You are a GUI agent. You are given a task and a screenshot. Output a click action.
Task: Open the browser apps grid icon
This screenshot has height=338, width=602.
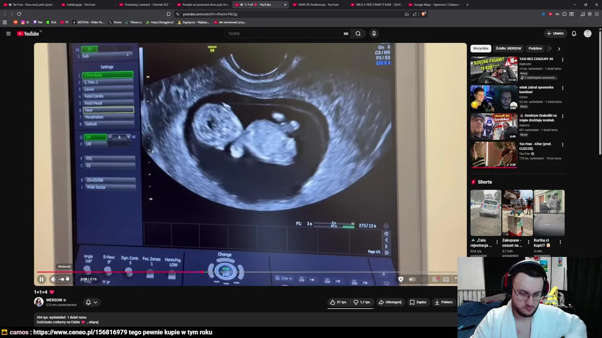pyautogui.click(x=5, y=22)
